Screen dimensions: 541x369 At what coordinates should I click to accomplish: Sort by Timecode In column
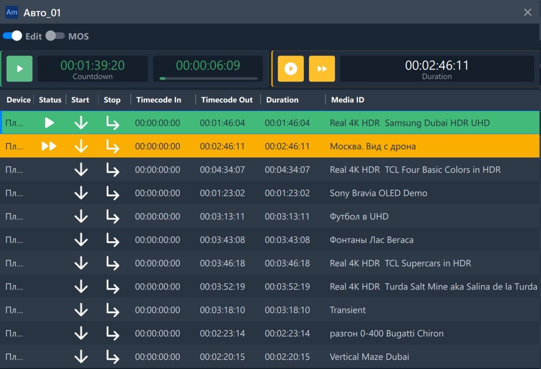click(x=159, y=100)
